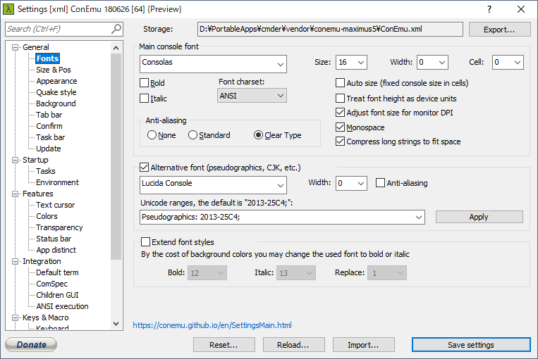
Task: Enable Extend font styles checkbox
Action: click(x=145, y=242)
